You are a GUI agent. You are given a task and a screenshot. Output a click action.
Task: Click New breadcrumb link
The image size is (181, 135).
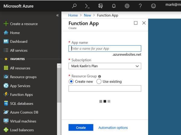(x=87, y=15)
